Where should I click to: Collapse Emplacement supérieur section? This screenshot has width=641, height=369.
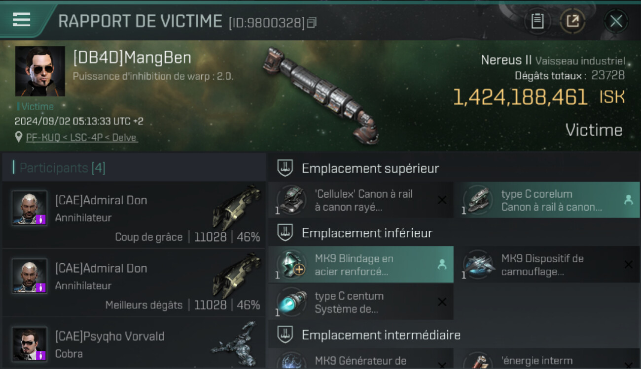454,168
